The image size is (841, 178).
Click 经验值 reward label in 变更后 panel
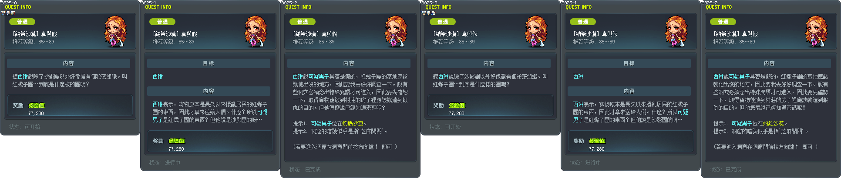(x=457, y=105)
